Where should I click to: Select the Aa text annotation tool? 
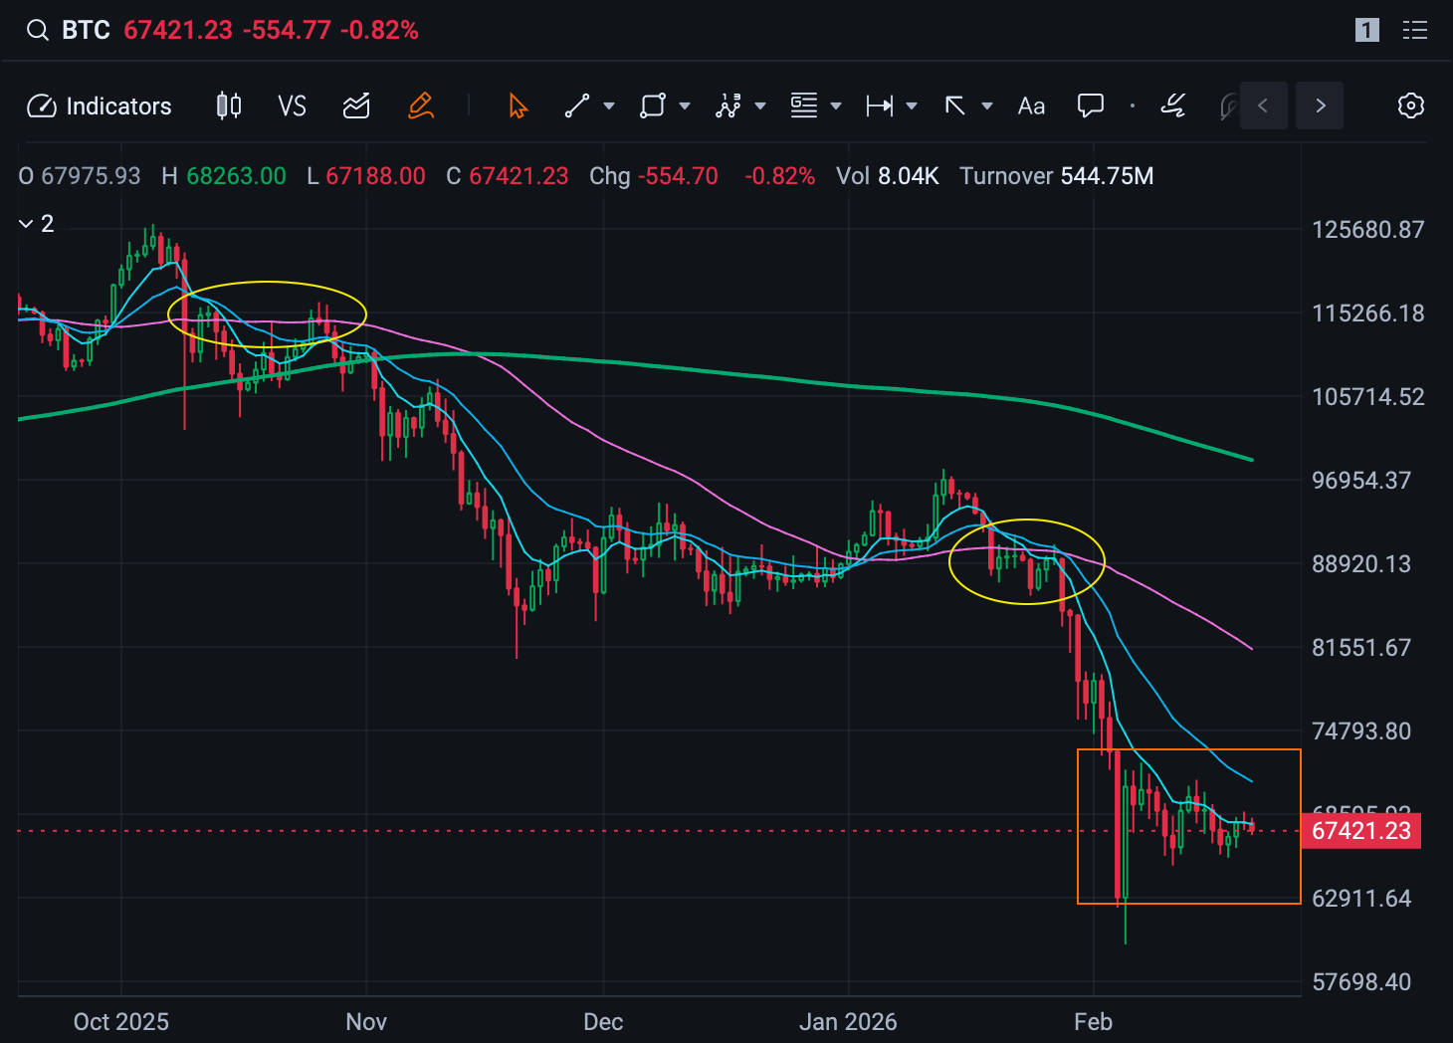[1031, 105]
